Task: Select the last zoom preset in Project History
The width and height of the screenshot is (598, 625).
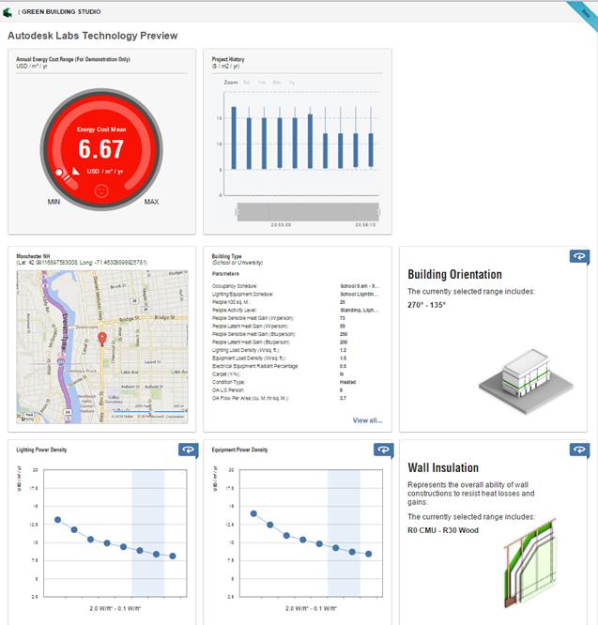Action: (x=292, y=83)
